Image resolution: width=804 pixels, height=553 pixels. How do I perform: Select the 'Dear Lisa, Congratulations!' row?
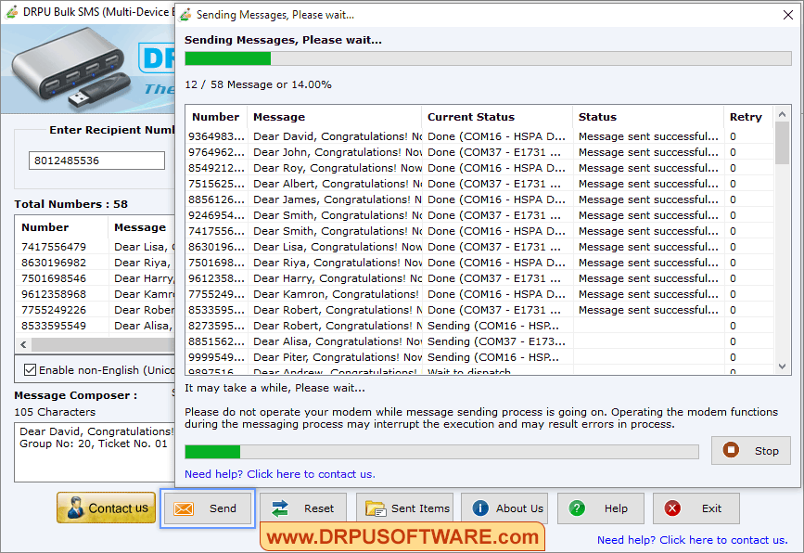(x=479, y=247)
